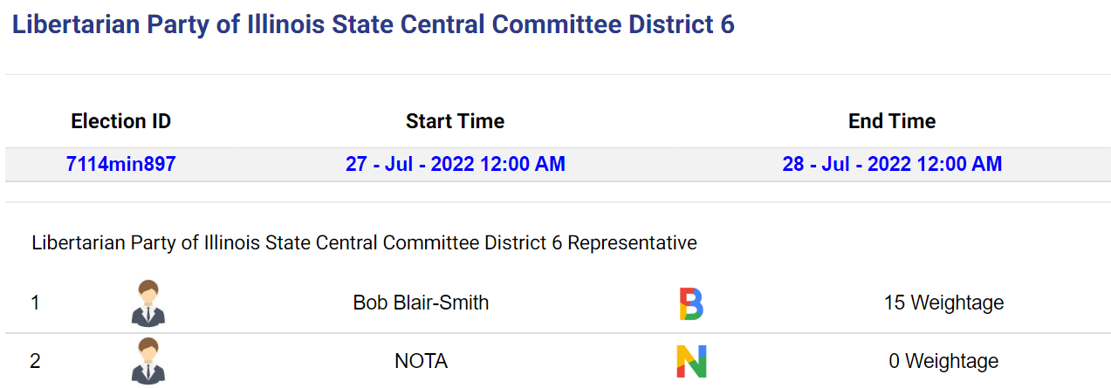Screen dimensions: 1111x388
Task: Select election ID 7114min897
Action: pyautogui.click(x=121, y=164)
